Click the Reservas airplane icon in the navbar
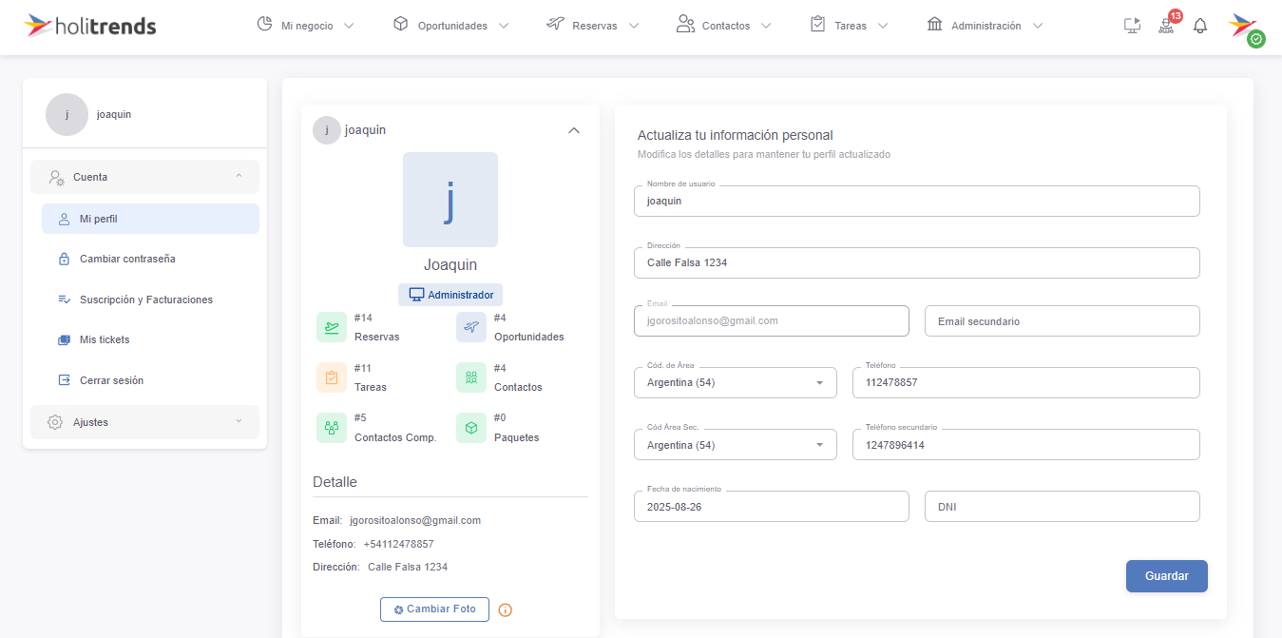1282x638 pixels. (x=556, y=25)
